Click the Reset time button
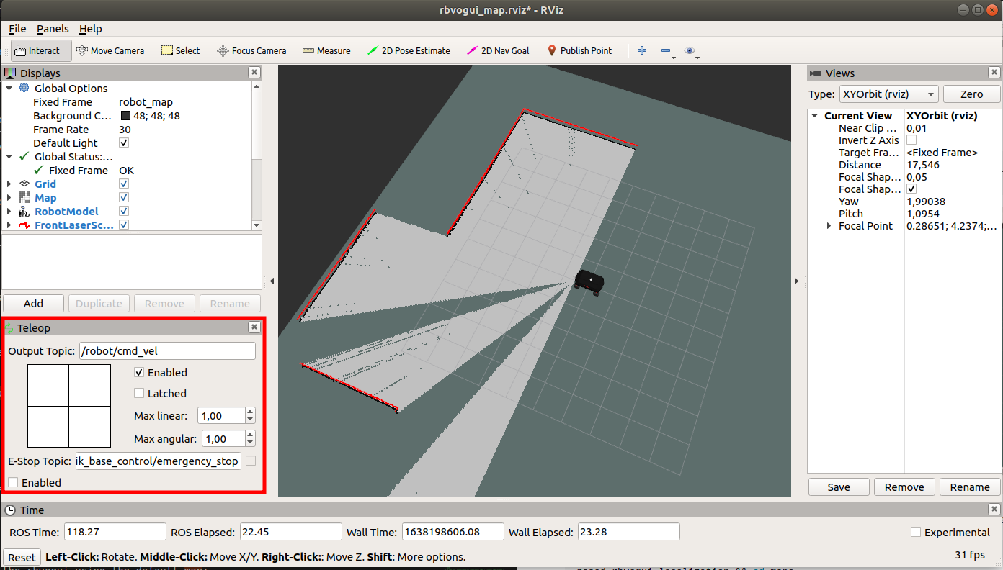This screenshot has height=570, width=1003. pyautogui.click(x=22, y=556)
